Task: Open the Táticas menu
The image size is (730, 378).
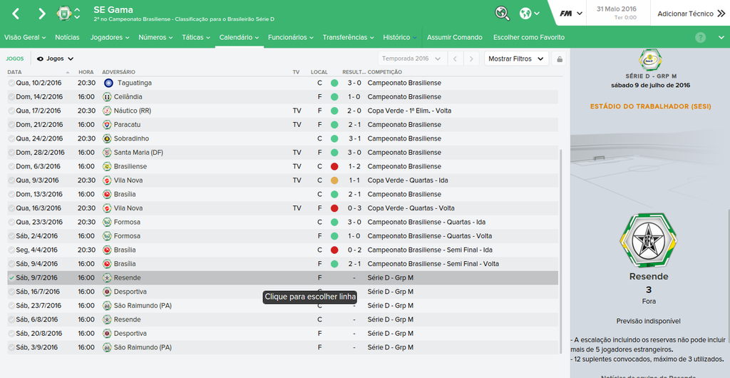Action: coord(195,37)
